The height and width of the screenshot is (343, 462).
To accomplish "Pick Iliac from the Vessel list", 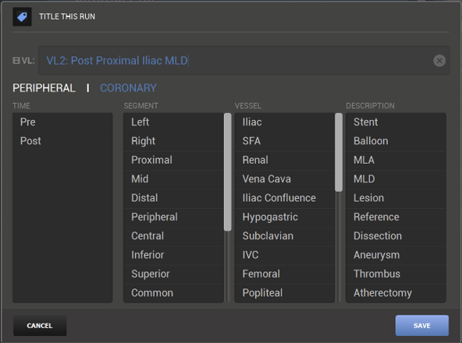I will point(285,122).
